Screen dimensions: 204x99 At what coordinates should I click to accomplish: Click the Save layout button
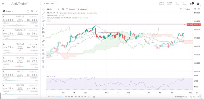point(187,9)
